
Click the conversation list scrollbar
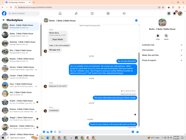tap(41, 40)
